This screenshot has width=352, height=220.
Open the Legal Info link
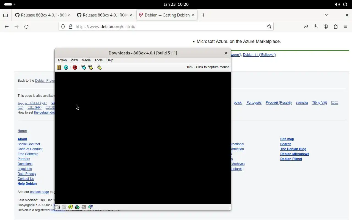point(25,169)
